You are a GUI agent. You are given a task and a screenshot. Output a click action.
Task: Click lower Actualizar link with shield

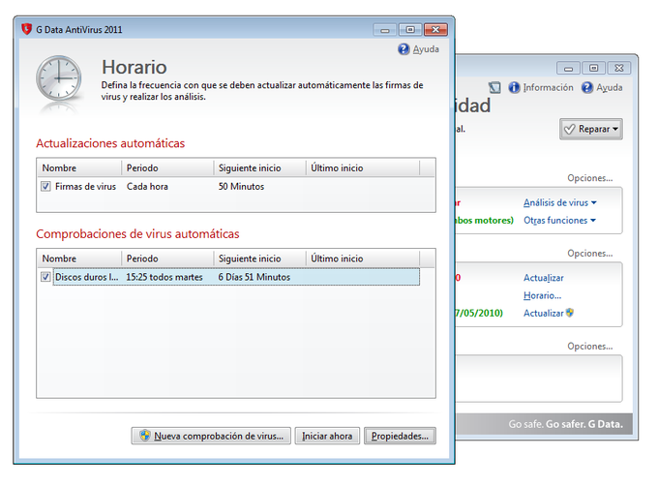pyautogui.click(x=544, y=313)
